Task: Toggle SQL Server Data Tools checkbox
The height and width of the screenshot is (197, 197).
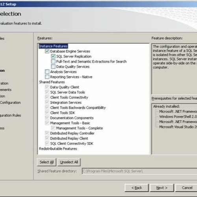Action: (x=47, y=92)
